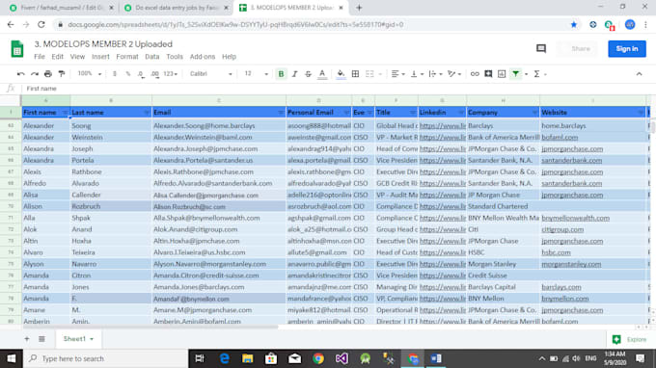
Task: Open File Explorer from taskbar
Action: [248, 358]
